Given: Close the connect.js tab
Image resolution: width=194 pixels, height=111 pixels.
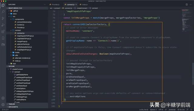Looking at the screenshot, I should tap(76, 5).
